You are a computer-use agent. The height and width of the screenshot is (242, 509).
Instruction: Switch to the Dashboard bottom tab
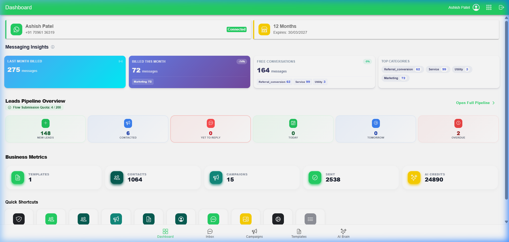[x=165, y=234]
